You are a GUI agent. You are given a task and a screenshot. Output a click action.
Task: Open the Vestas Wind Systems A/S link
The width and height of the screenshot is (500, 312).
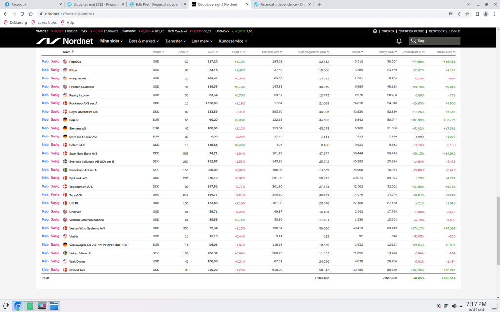87,228
